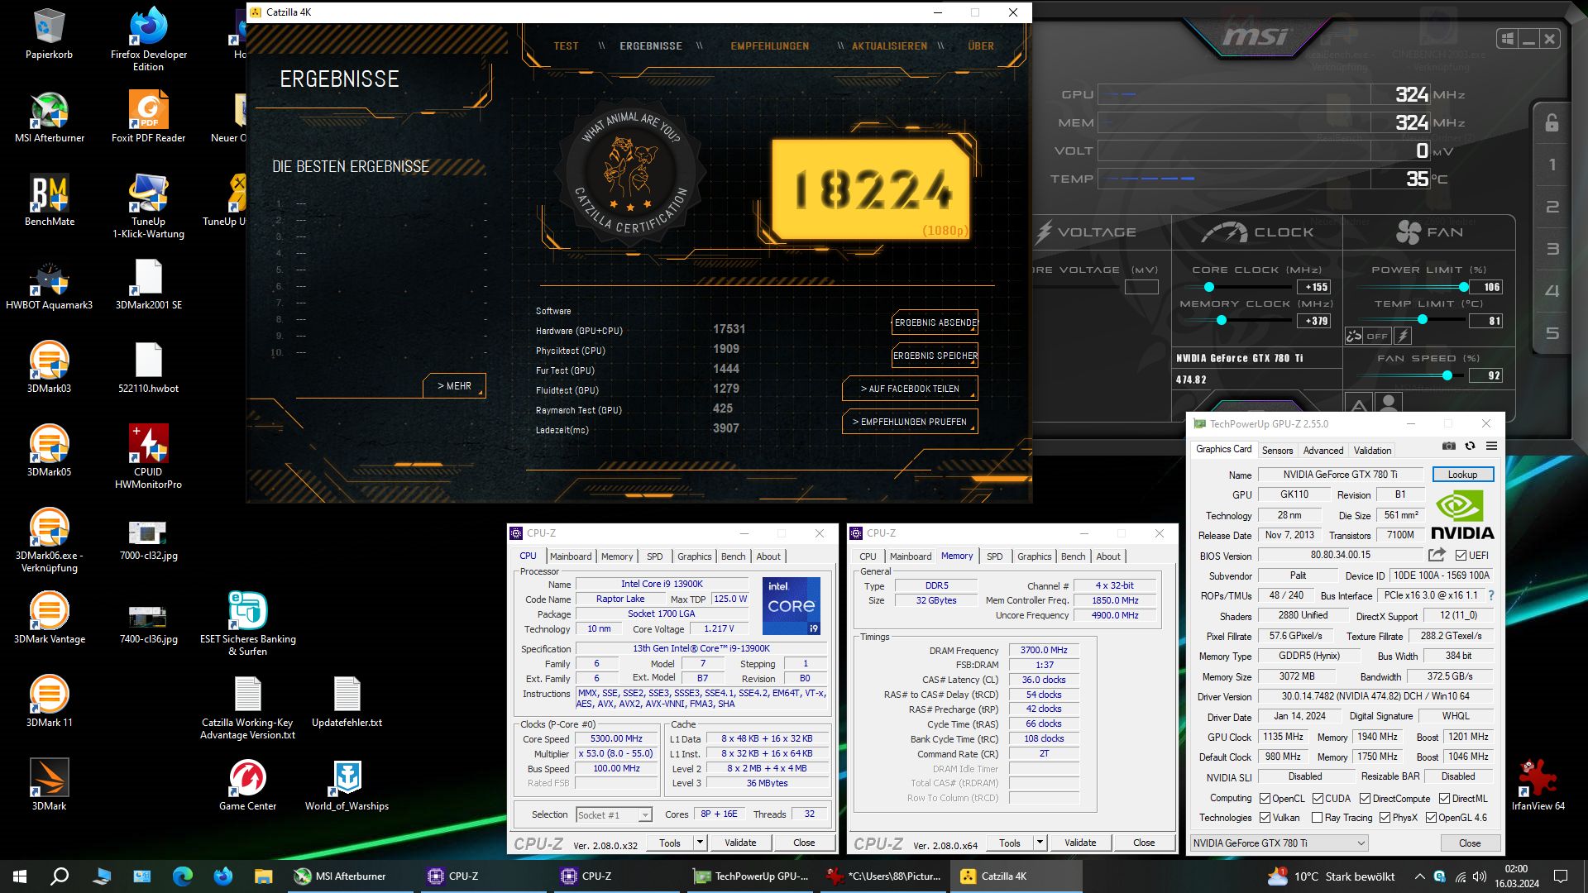Open the IrfanView 64 desktop icon

pos(1538,786)
